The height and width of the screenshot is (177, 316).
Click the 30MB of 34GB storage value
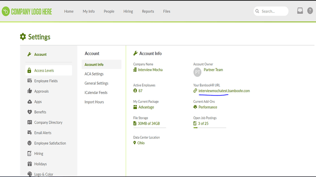click(x=149, y=123)
